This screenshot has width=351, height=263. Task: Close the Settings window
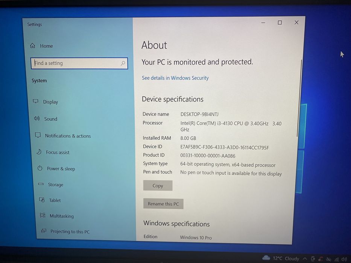pos(296,23)
